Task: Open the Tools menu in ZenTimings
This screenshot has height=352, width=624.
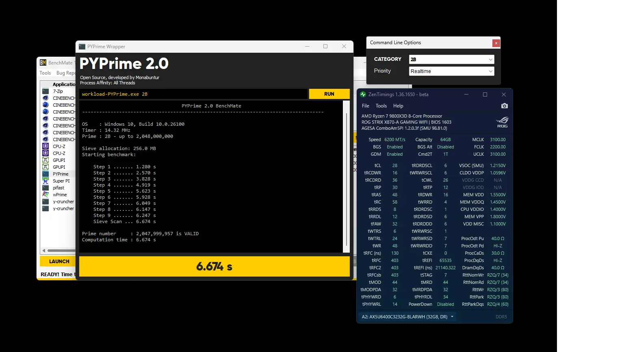Action: tap(381, 106)
